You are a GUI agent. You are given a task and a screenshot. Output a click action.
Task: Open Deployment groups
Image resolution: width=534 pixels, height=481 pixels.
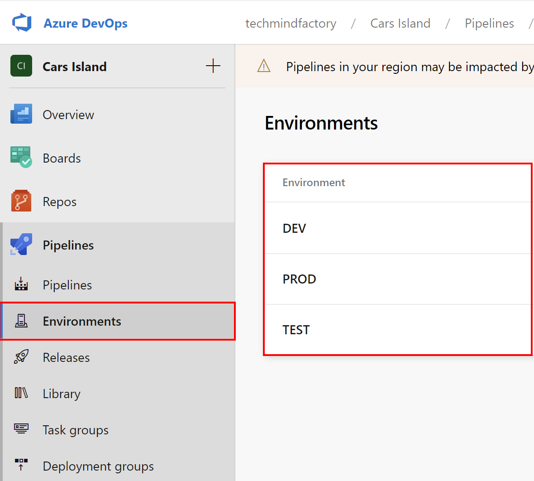(x=98, y=467)
